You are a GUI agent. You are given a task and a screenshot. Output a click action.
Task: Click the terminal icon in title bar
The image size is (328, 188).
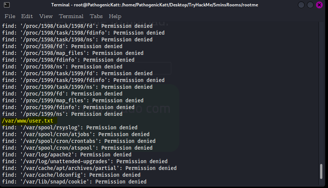[6, 5]
